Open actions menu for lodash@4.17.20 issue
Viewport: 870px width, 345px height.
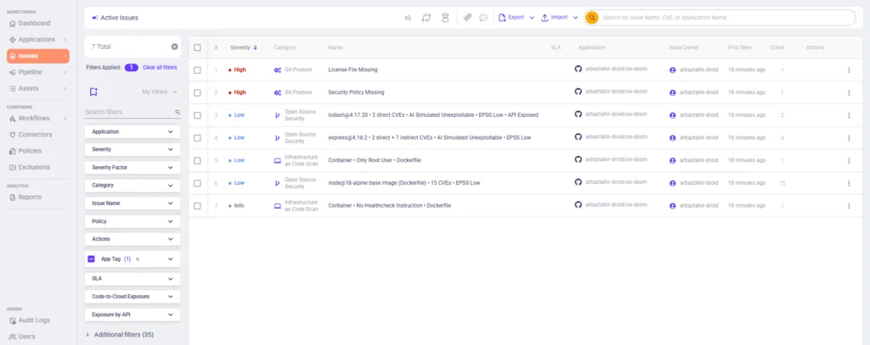tap(849, 115)
